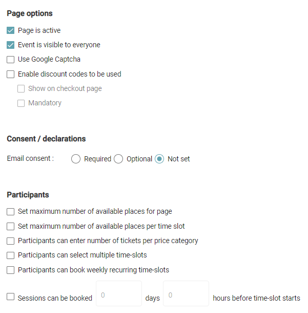Image resolution: width=308 pixels, height=313 pixels.
Task: Check maximum places for page option
Action: pyautogui.click(x=11, y=211)
